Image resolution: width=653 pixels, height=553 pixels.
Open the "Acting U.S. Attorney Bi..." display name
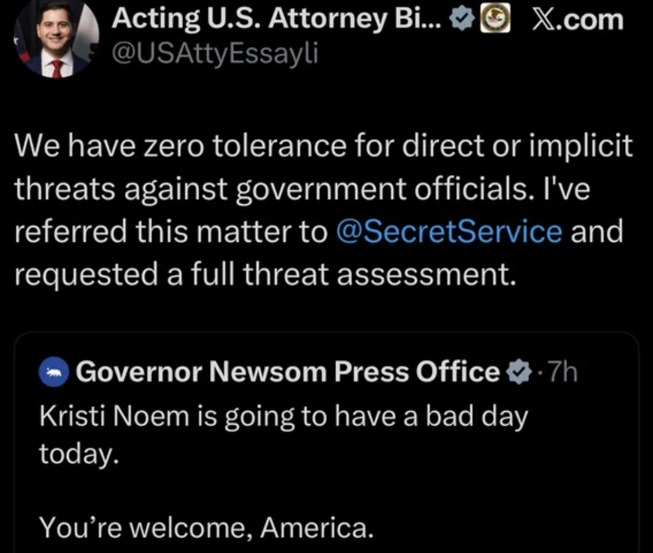pos(276,21)
